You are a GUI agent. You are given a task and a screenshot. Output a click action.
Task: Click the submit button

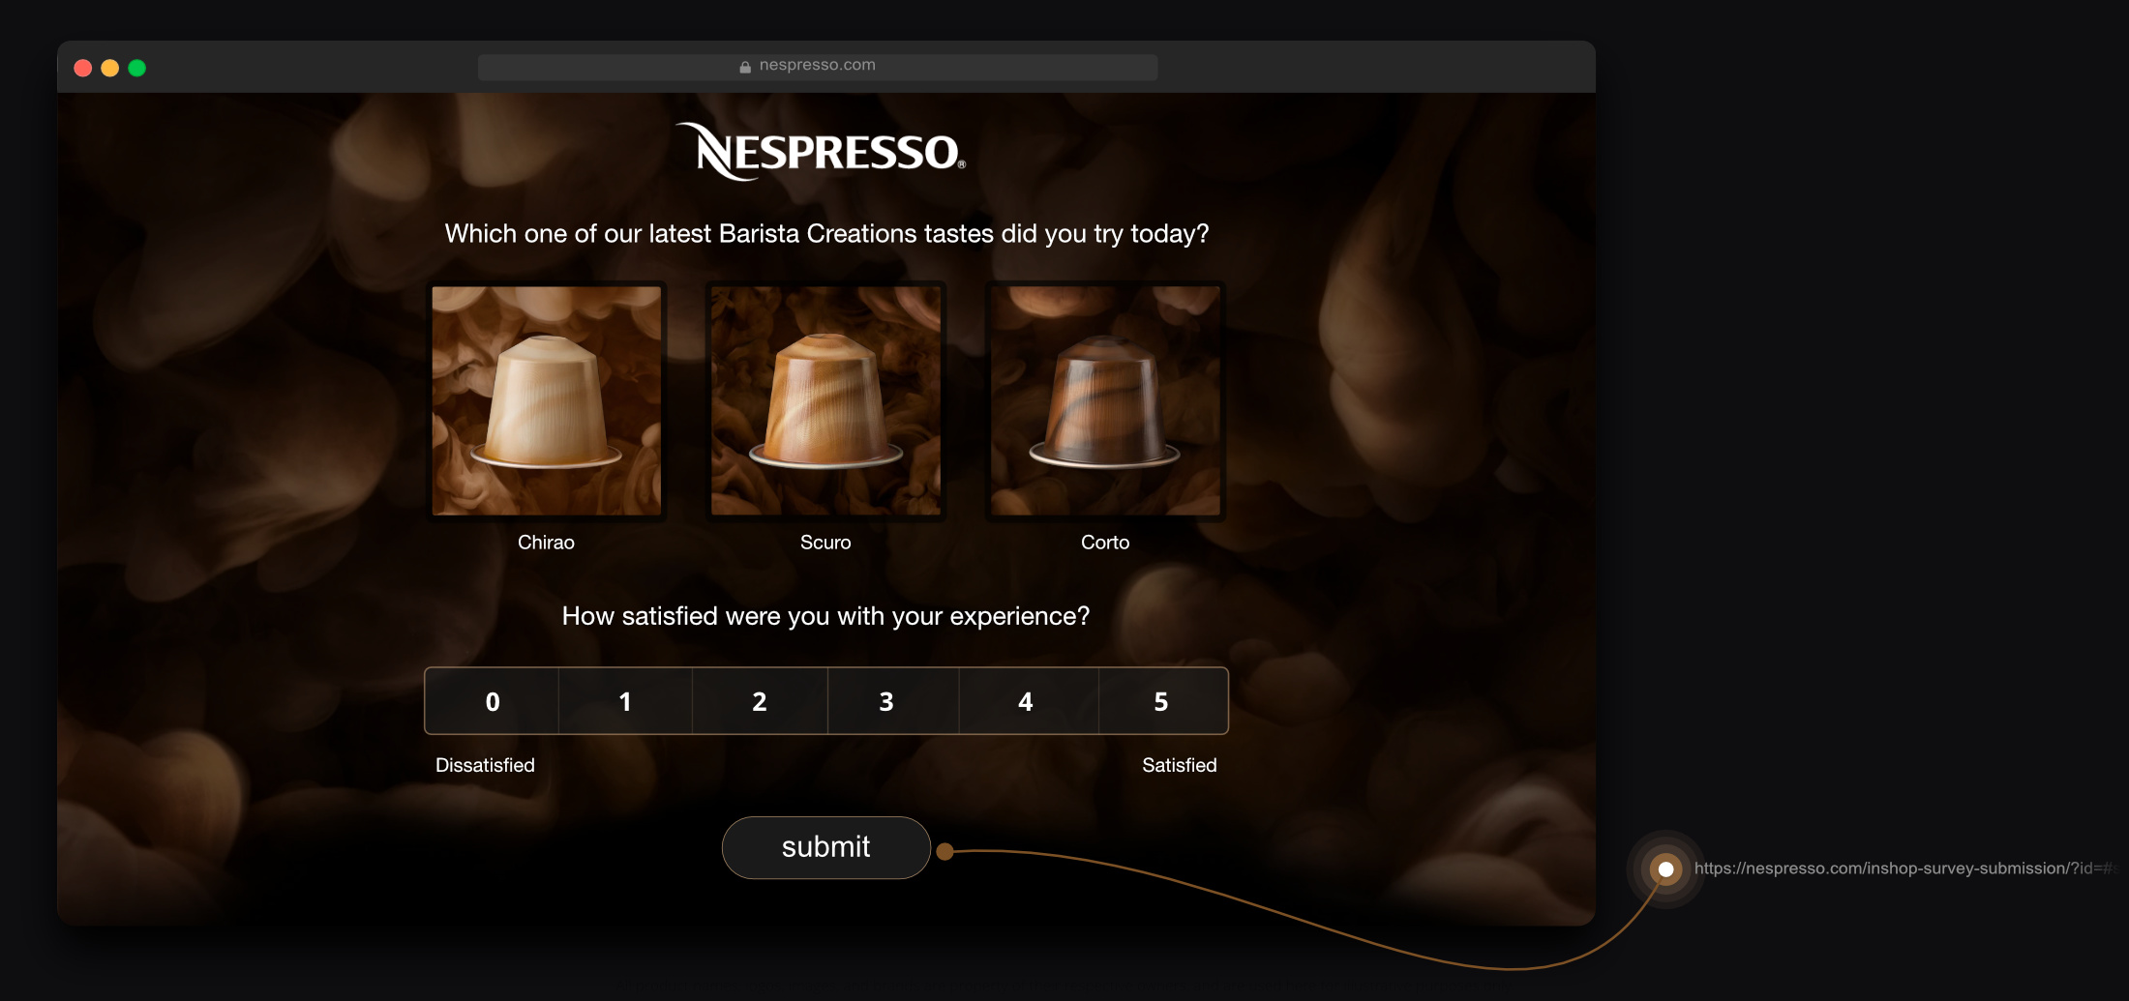coord(825,847)
